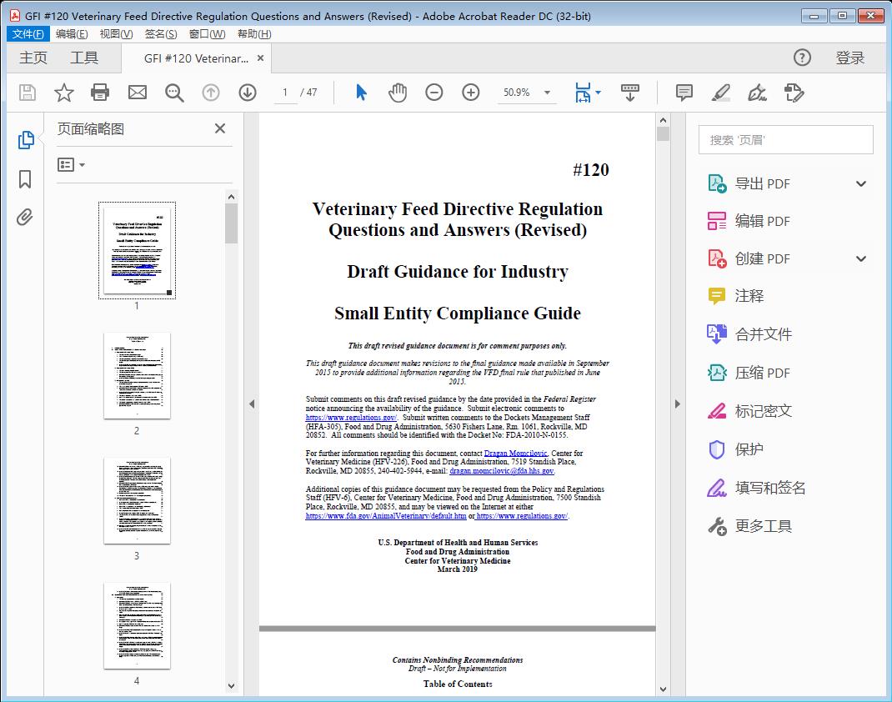Image resolution: width=892 pixels, height=702 pixels.
Task: Zoom in using the plus icon
Action: (x=471, y=93)
